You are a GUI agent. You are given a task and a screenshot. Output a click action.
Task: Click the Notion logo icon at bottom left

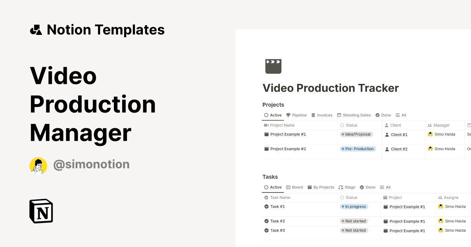tap(41, 211)
